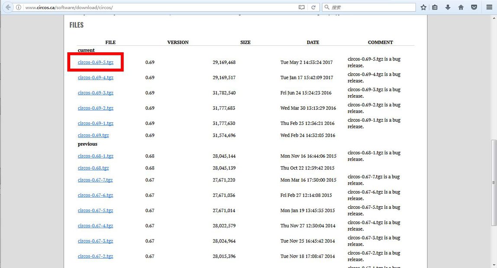Image resolution: width=497 pixels, height=268 pixels.
Task: Select size value 28,045,139
Action: pos(224,168)
